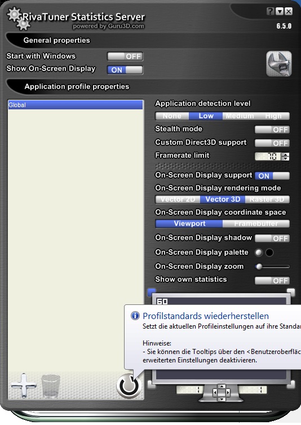This screenshot has height=425, width=301.
Task: Set detection level to Medium
Action: (240, 116)
